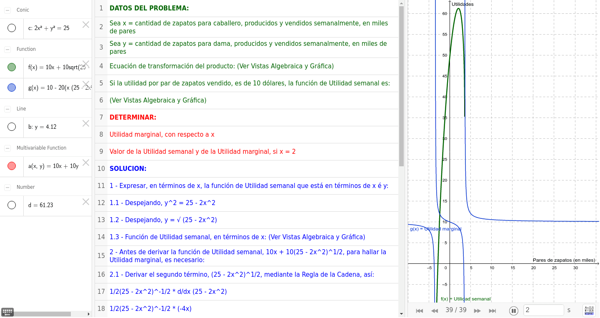Collapse the Line group

click(7, 109)
